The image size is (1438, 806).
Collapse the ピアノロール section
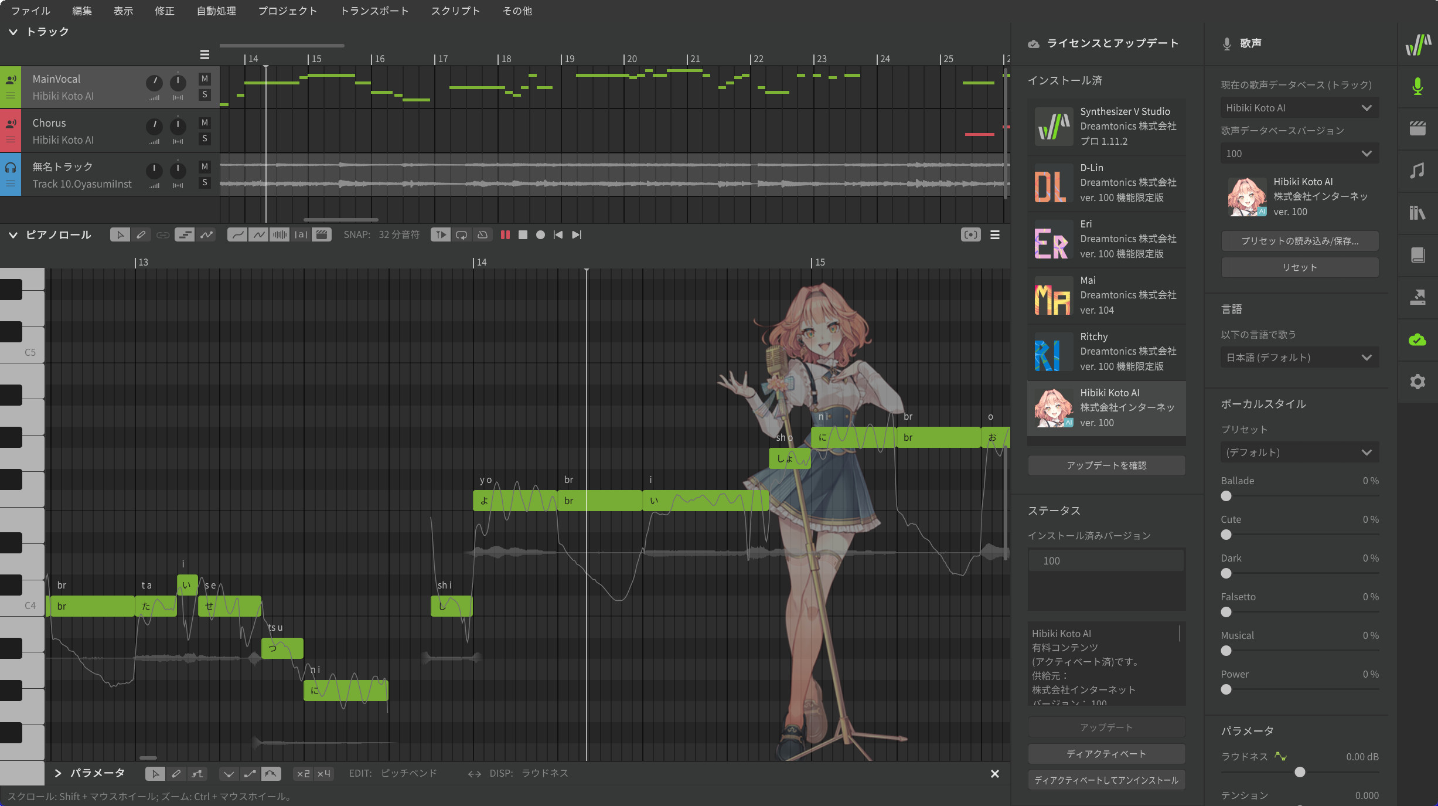pyautogui.click(x=13, y=235)
